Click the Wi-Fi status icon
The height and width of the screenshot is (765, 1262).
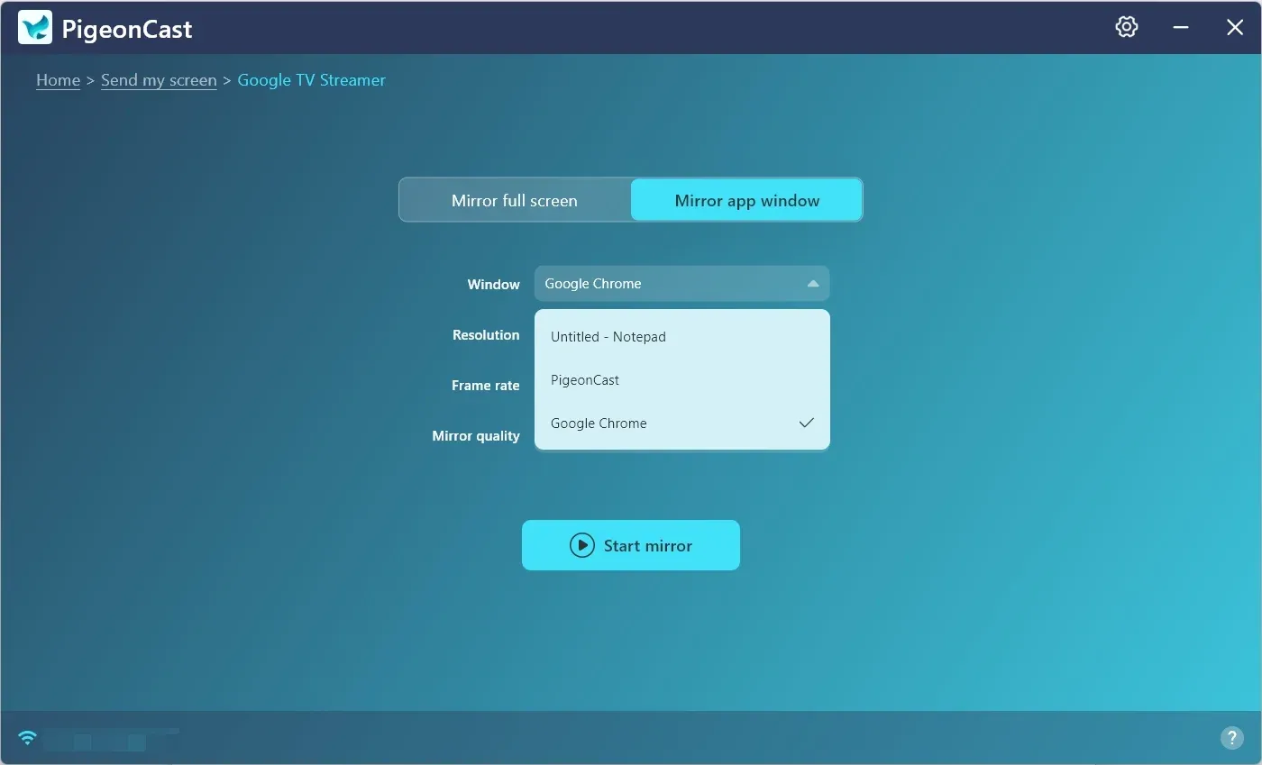pos(28,738)
